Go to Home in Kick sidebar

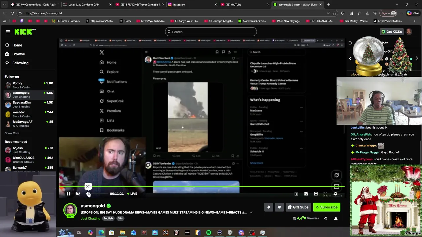click(17, 45)
